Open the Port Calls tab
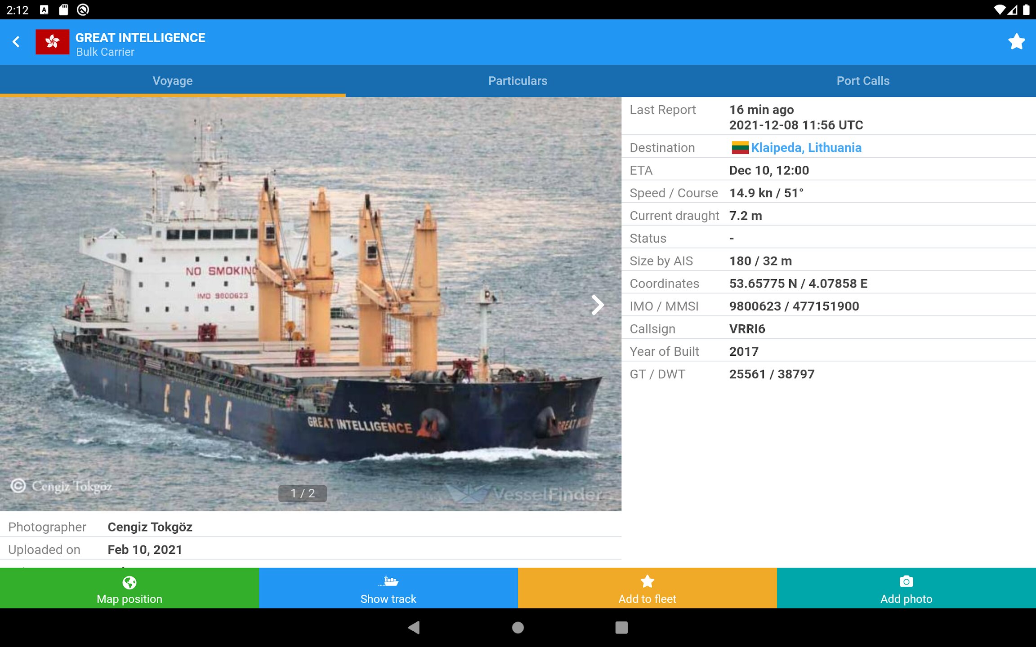This screenshot has height=647, width=1036. (x=863, y=81)
